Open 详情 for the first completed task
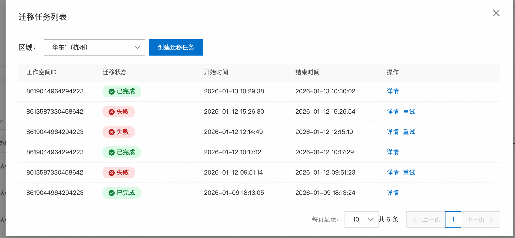Screen dimensions: 515x238 tap(392, 91)
